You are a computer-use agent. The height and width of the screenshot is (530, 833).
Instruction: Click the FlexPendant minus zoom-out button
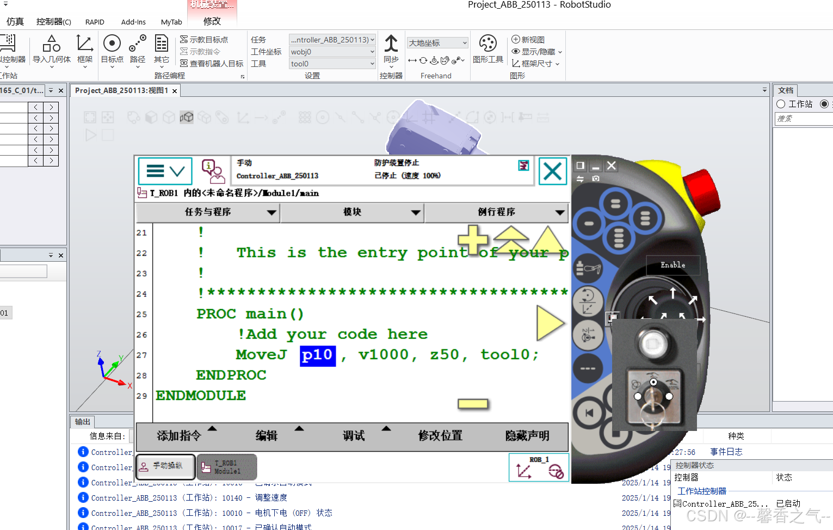point(473,404)
